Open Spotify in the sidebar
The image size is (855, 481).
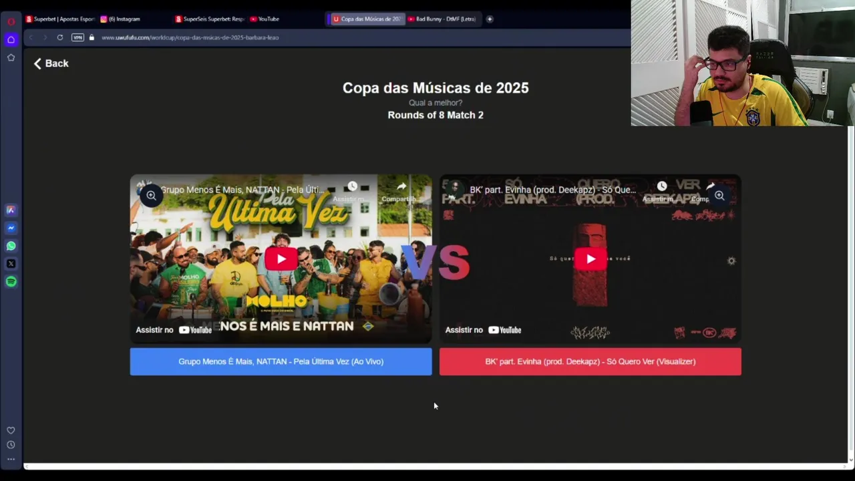(11, 282)
